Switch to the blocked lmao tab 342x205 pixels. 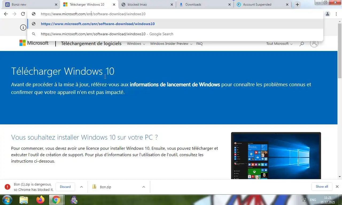click(147, 5)
